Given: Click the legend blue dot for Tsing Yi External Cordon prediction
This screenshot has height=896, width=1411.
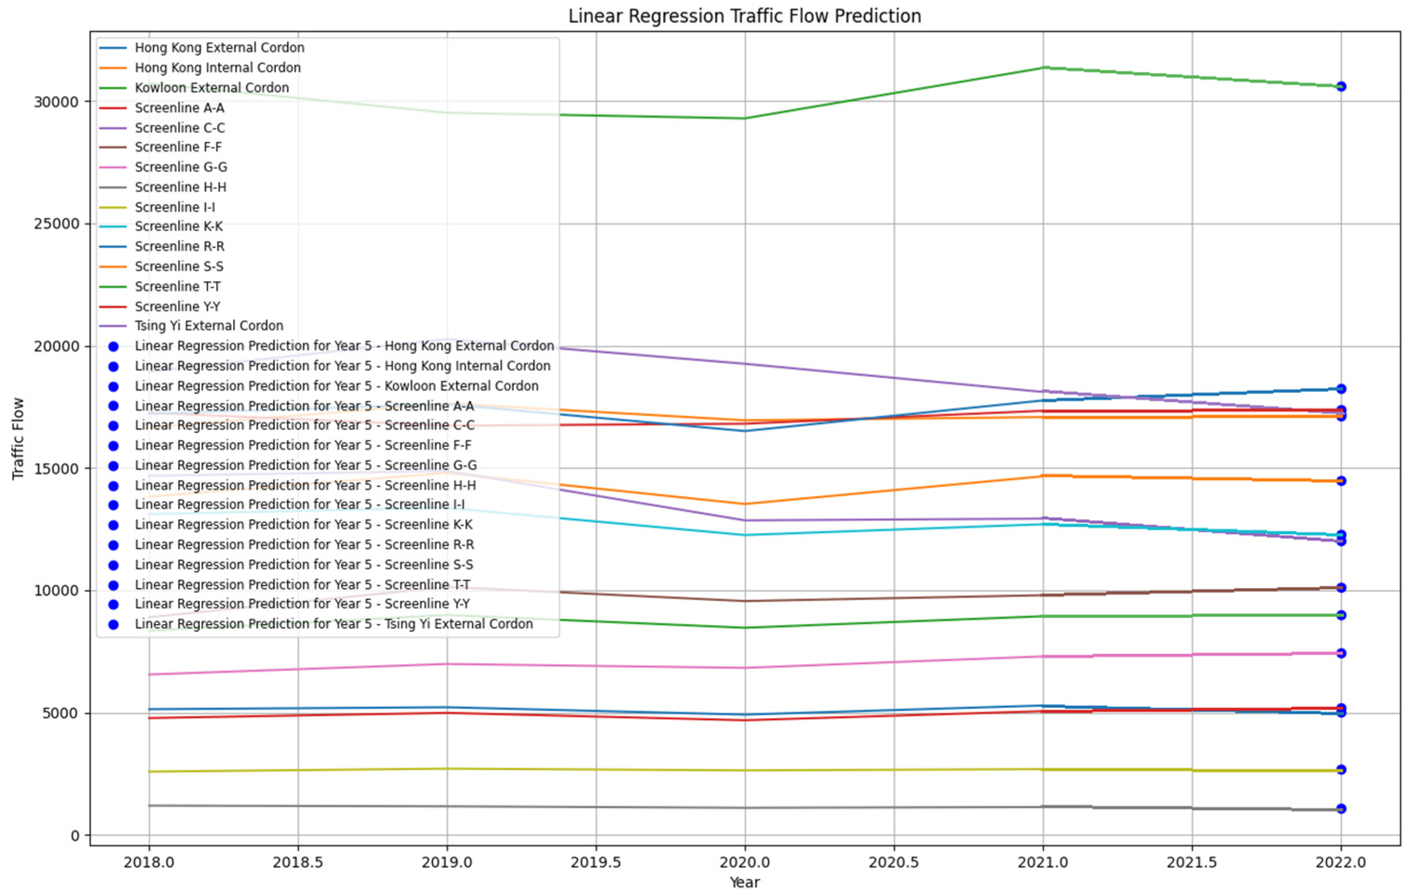Looking at the screenshot, I should tap(114, 624).
